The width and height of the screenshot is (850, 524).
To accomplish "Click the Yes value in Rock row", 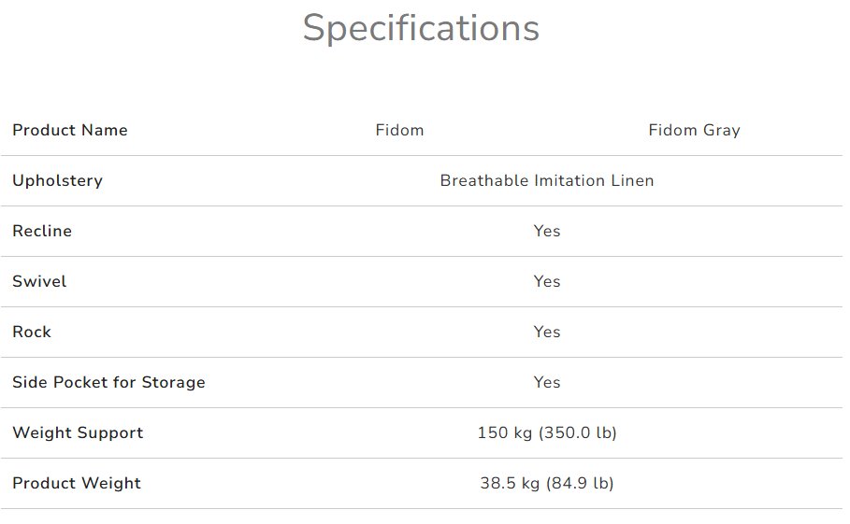I will click(547, 333).
